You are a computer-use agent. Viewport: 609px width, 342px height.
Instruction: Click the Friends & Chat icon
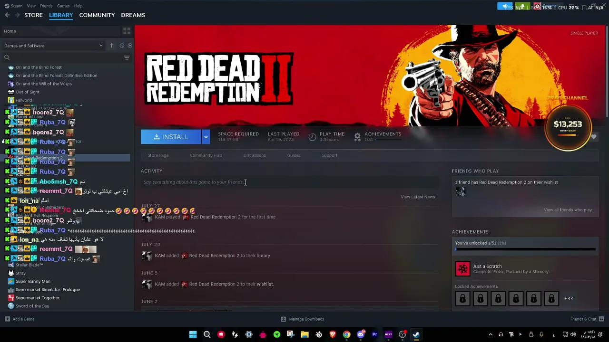point(601,319)
